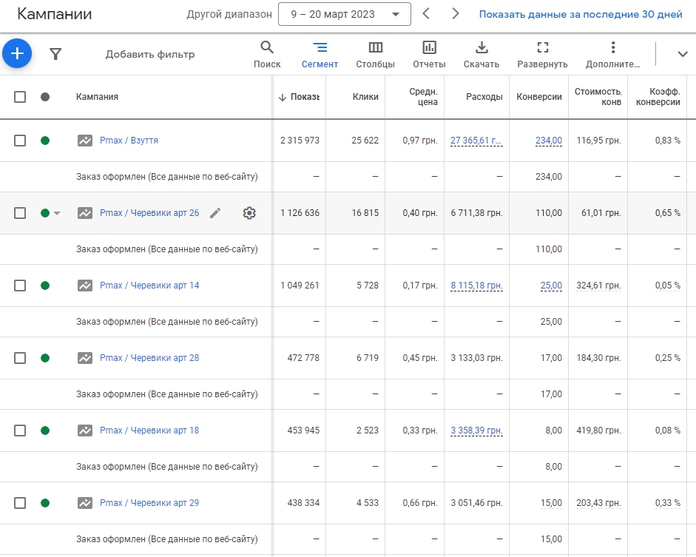Open the Дополнительно three-dot menu
This screenshot has height=557, width=696.
pyautogui.click(x=612, y=55)
